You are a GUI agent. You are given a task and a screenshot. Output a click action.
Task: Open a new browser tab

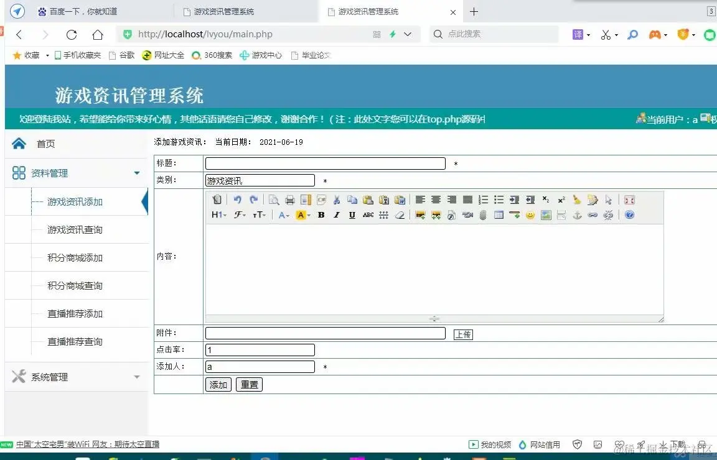474,12
